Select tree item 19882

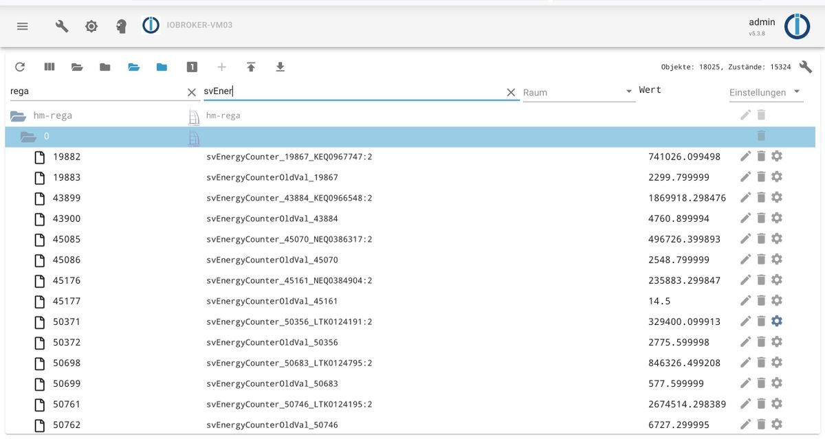coord(67,157)
